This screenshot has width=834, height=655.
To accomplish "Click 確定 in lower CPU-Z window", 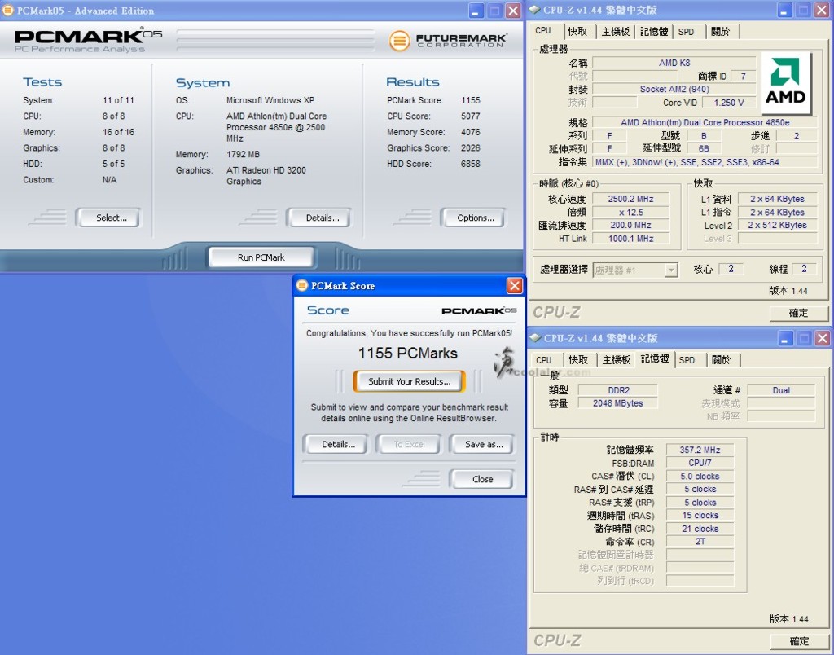I will pyautogui.click(x=799, y=641).
